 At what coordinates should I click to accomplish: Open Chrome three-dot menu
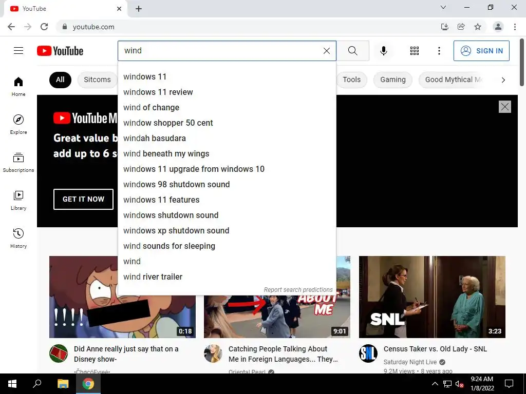(515, 27)
